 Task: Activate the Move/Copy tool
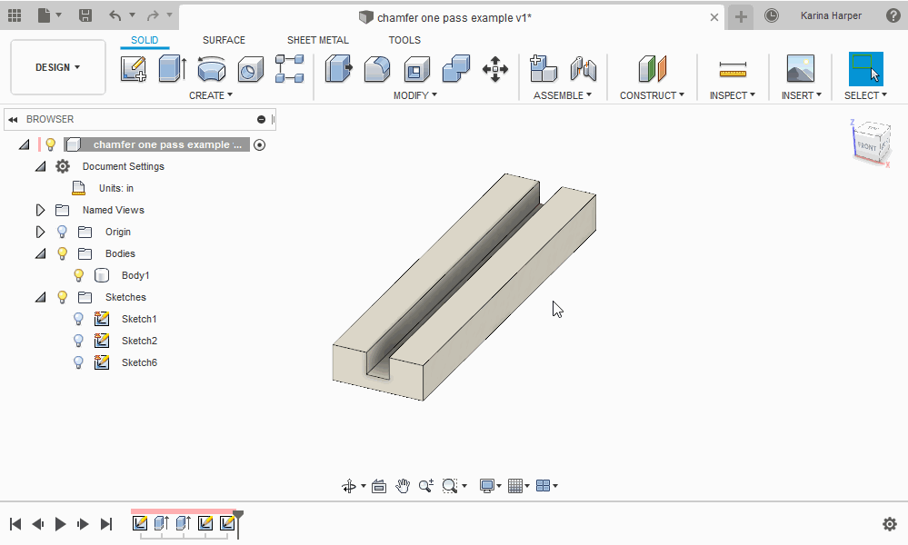pyautogui.click(x=495, y=68)
